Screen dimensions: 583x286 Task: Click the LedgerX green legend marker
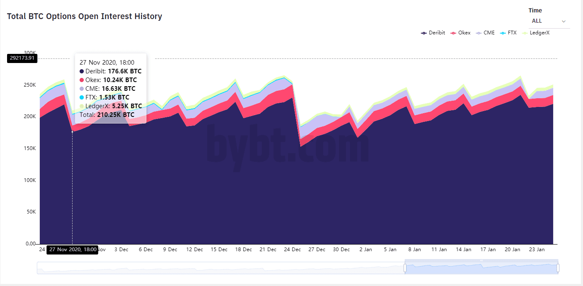pyautogui.click(x=525, y=33)
